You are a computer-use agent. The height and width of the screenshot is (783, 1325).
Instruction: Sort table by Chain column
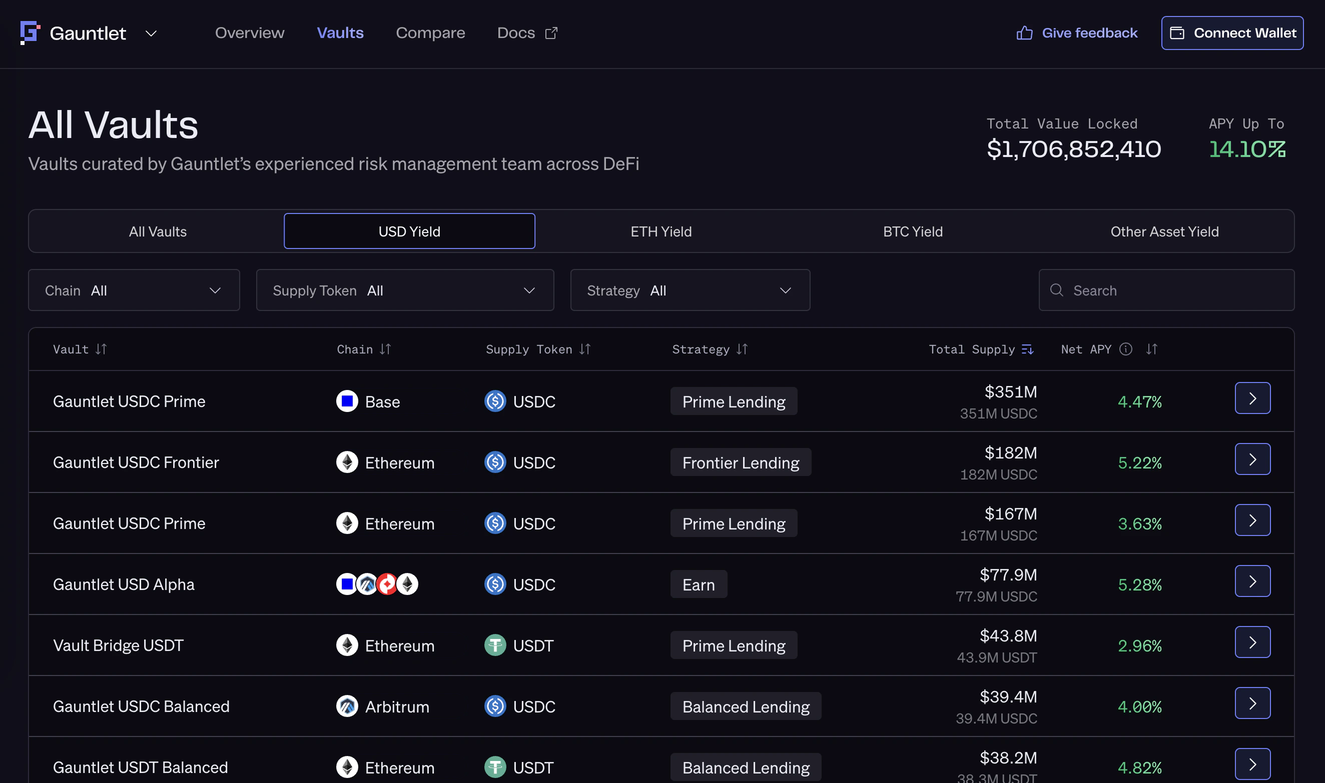(x=385, y=349)
